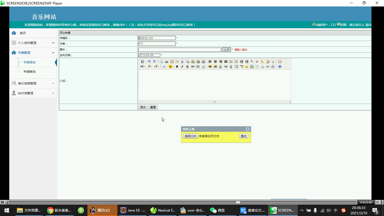The height and width of the screenshot is (216, 384).
Task: Click the 退出 logout link
Action: tap(368, 25)
